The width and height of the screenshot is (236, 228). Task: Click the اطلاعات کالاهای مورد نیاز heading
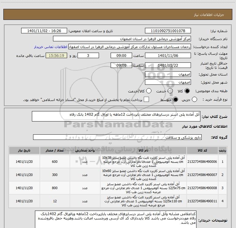(204, 126)
